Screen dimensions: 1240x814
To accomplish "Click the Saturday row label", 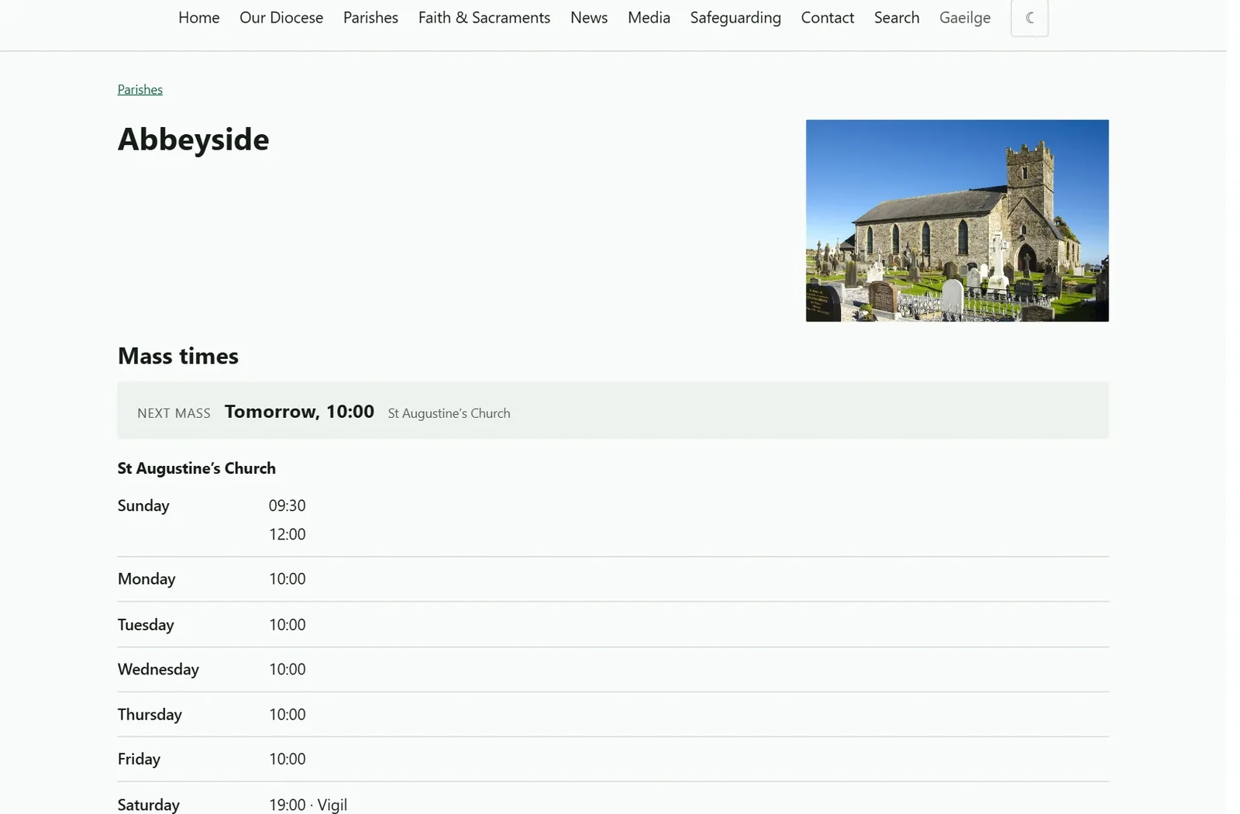I will [x=149, y=805].
